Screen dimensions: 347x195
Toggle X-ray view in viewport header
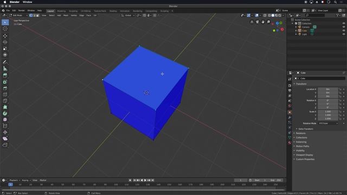point(265,16)
